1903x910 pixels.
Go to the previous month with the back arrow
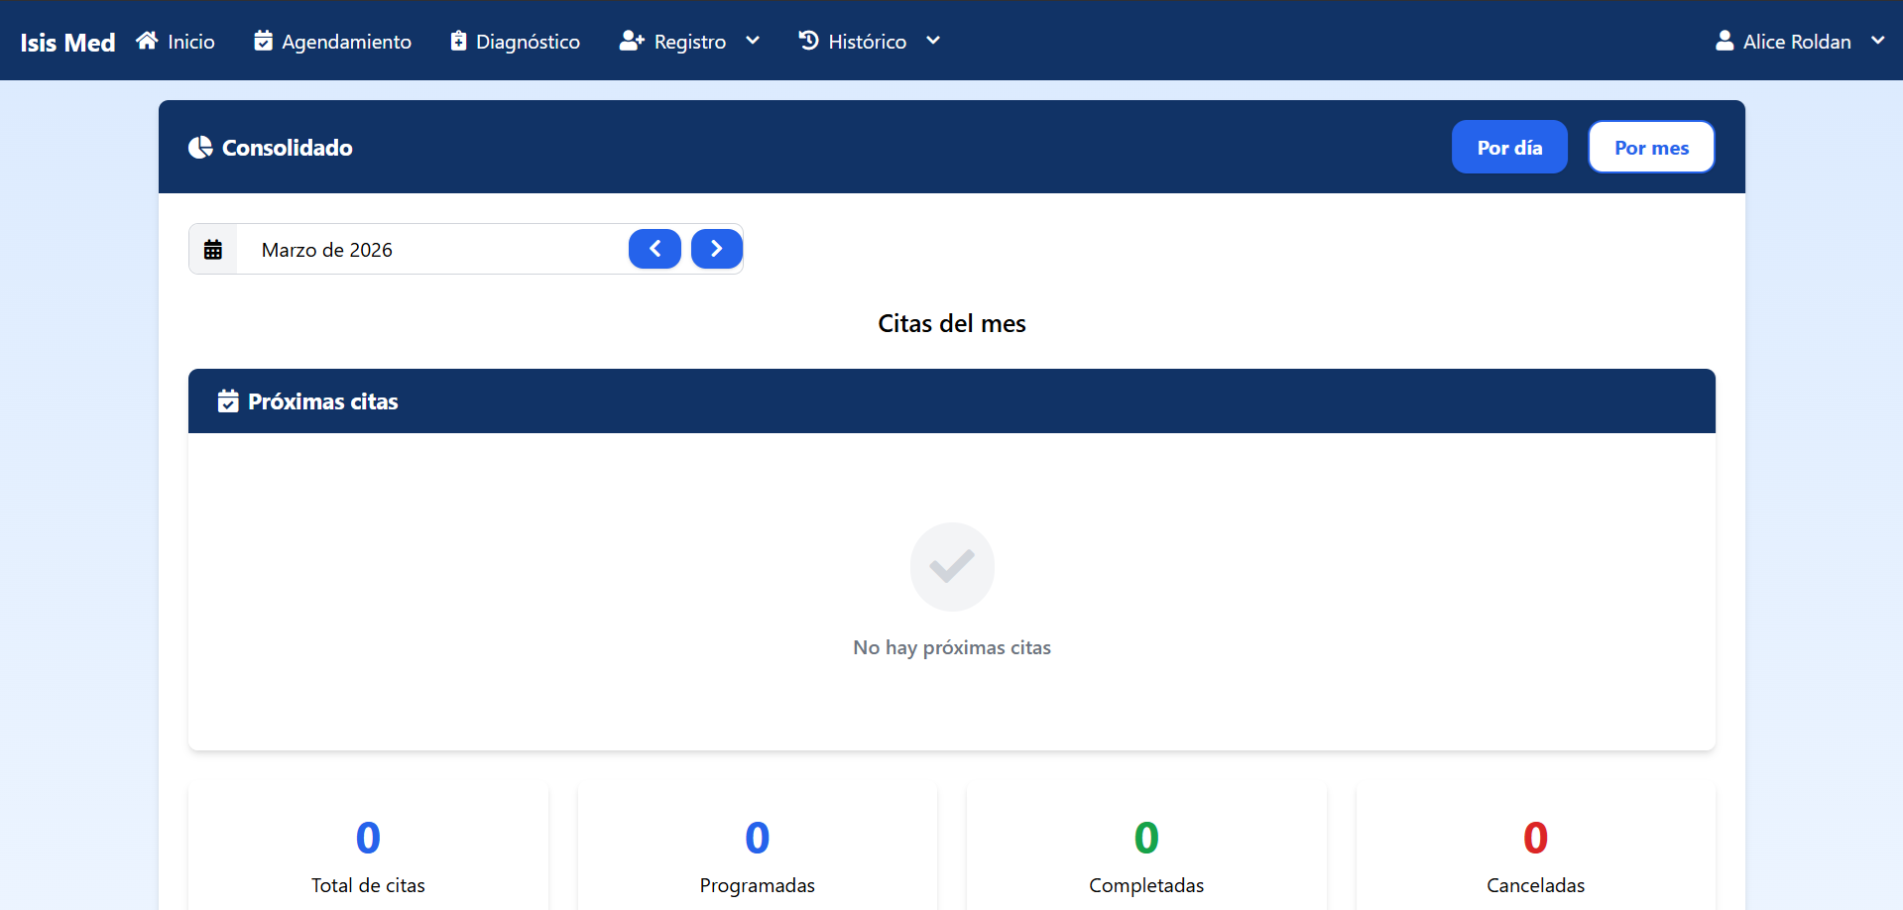[654, 249]
